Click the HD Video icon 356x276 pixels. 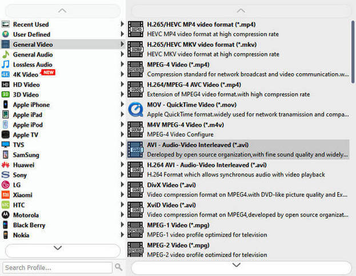(6, 85)
